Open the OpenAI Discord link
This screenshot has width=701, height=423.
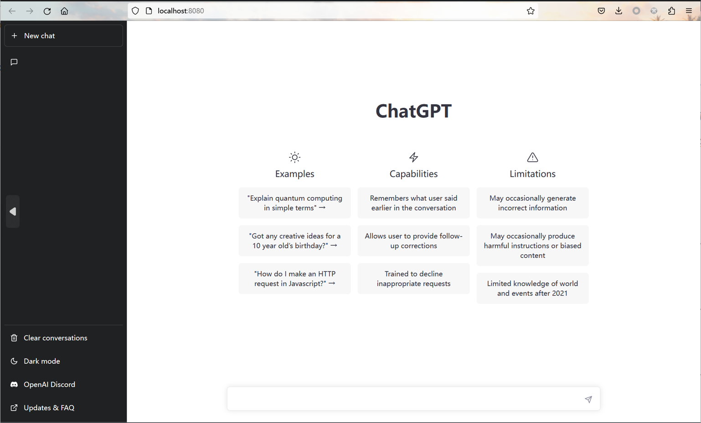[49, 384]
